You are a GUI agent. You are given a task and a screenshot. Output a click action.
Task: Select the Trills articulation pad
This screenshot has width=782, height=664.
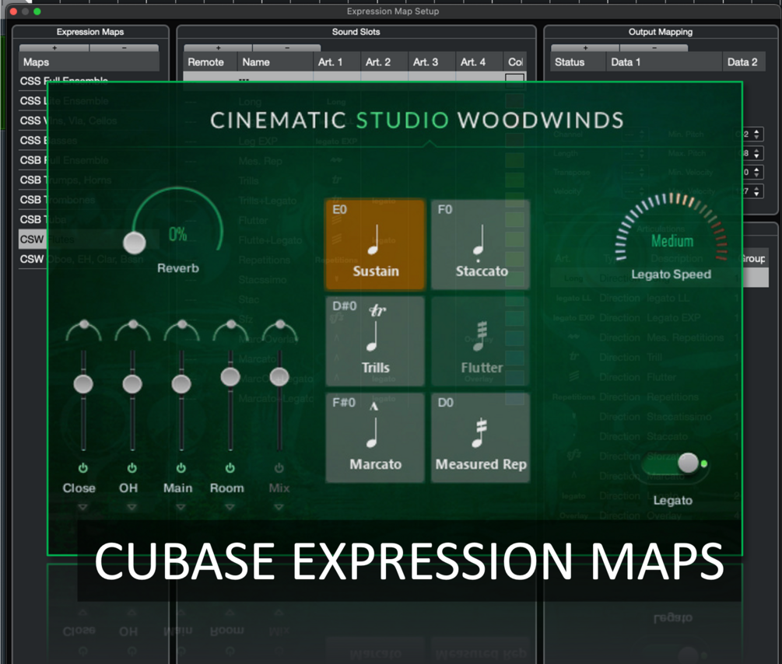pos(375,341)
